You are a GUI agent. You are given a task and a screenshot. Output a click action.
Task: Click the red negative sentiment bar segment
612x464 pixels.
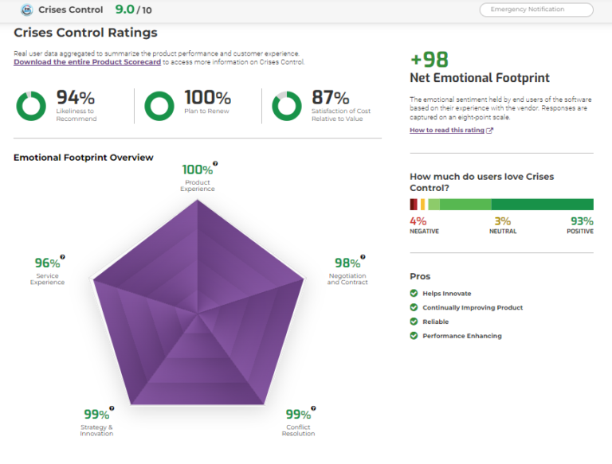pos(413,205)
